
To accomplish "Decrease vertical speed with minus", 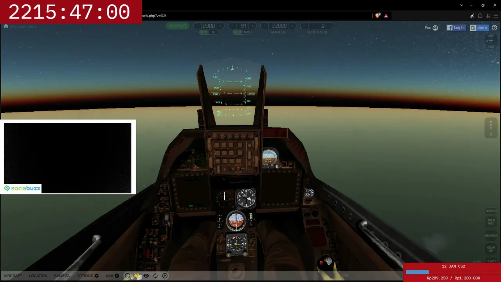I will point(304,26).
